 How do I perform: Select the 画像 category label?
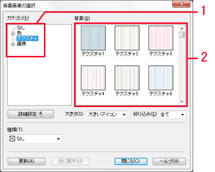[x=21, y=43]
